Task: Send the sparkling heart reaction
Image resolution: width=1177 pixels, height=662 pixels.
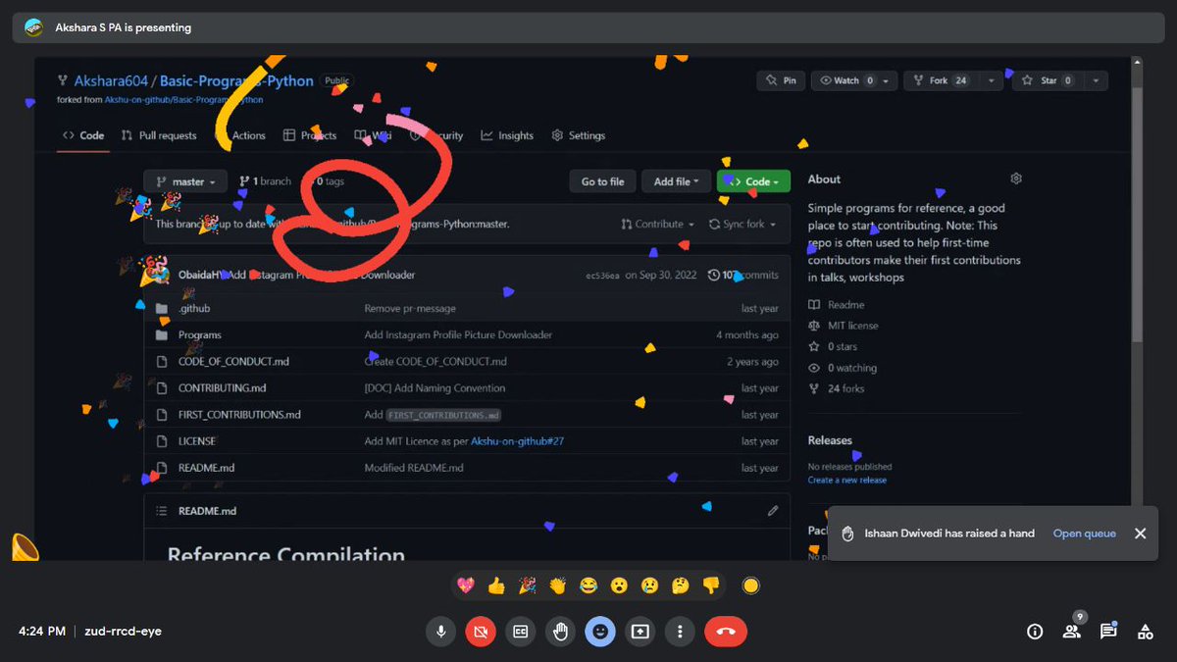Action: tap(465, 586)
